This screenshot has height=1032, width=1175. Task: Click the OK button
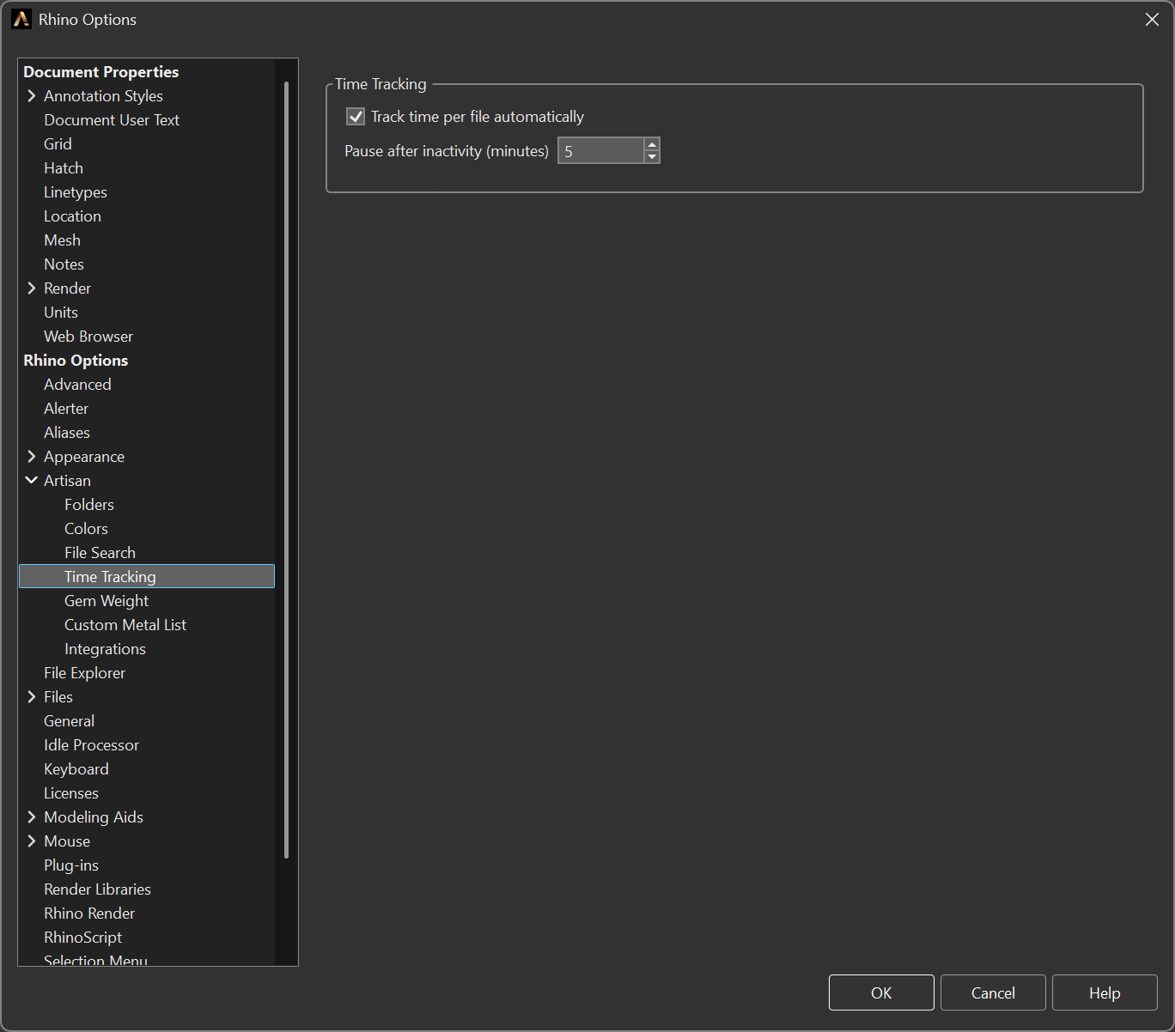(881, 993)
